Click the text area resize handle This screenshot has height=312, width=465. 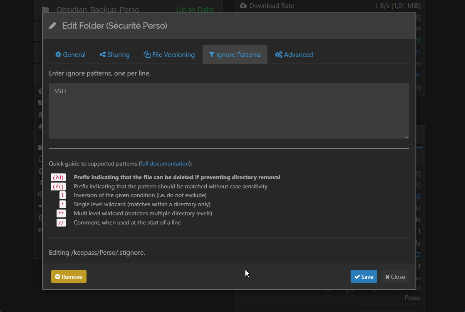click(407, 136)
